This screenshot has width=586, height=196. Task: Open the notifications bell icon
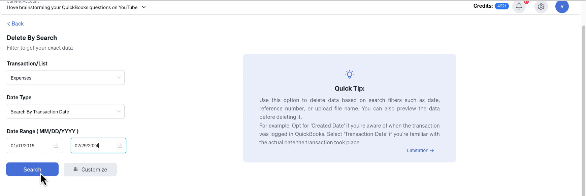tap(519, 6)
